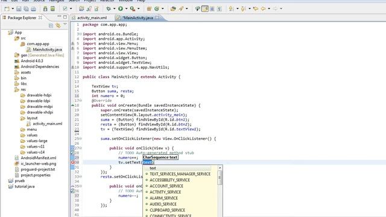Open the Debug configurations dropdown arrow
386x217 pixels.
(114, 9)
